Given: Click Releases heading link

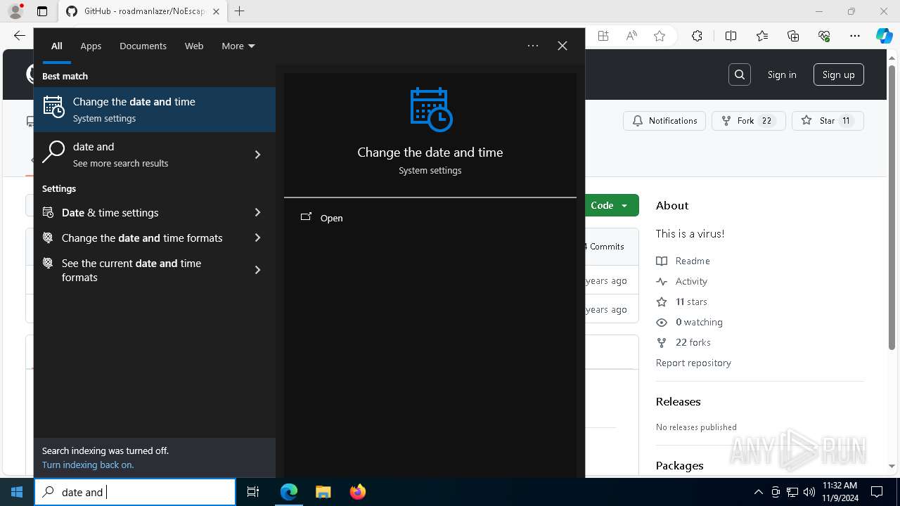Looking at the screenshot, I should [x=678, y=401].
